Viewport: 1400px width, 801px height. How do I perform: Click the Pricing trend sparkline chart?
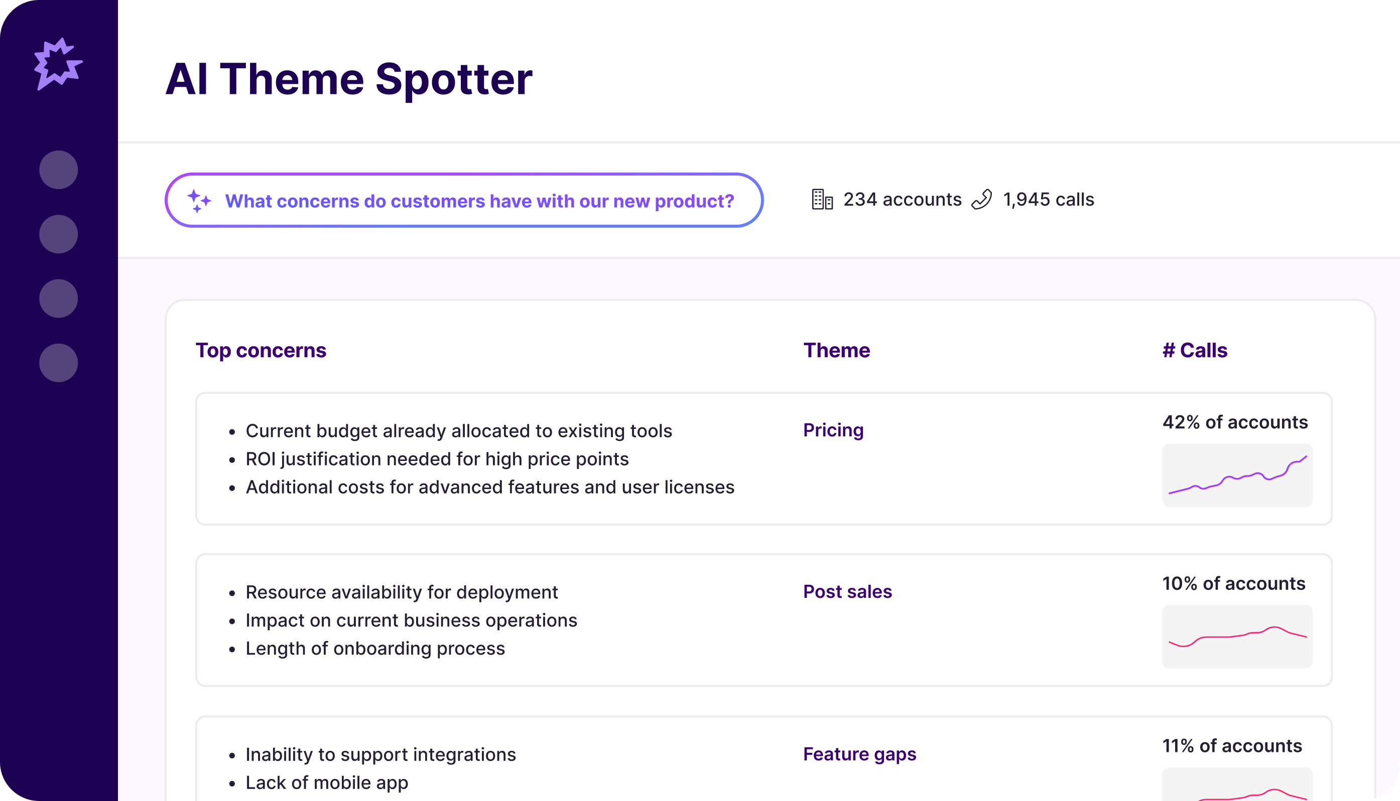tap(1237, 475)
